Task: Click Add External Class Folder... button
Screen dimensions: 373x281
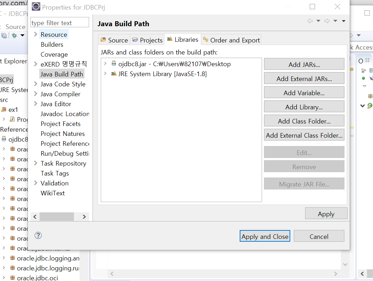Action: pyautogui.click(x=304, y=135)
